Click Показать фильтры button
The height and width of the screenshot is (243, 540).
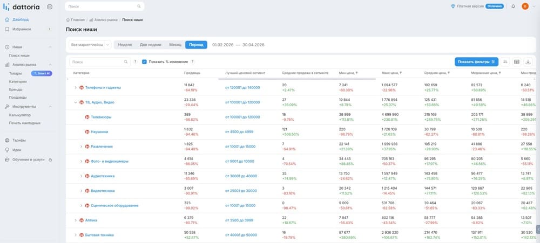click(x=476, y=62)
